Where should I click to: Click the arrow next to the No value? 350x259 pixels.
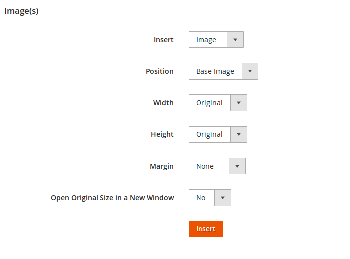[x=222, y=198]
